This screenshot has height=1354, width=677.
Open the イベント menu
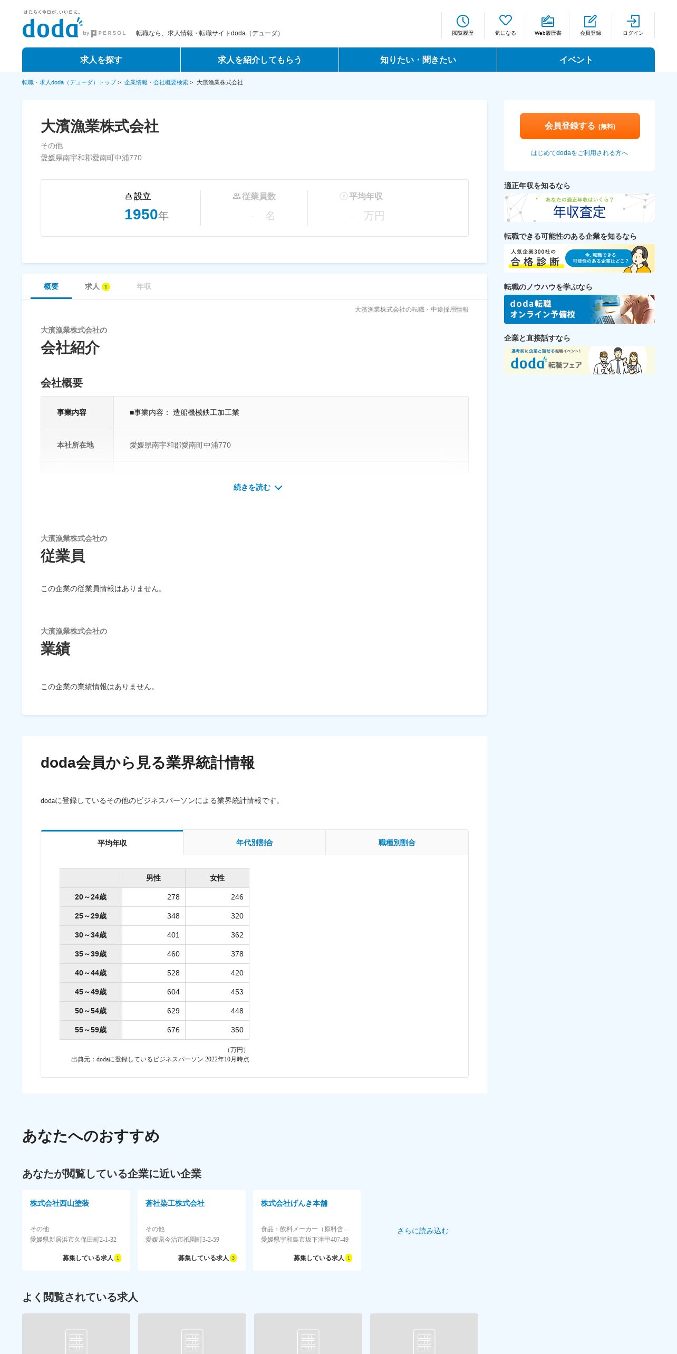(x=576, y=60)
